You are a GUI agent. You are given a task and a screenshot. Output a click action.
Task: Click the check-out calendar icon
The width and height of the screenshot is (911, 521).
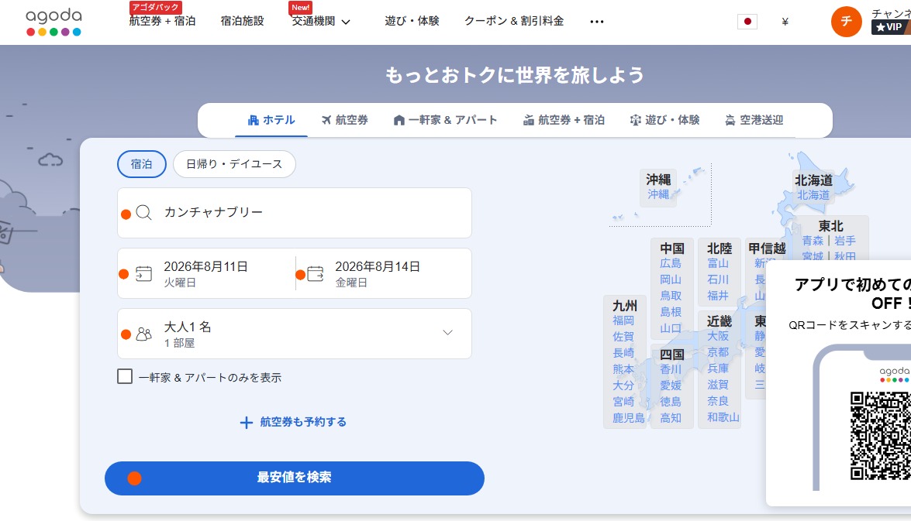[x=316, y=273]
